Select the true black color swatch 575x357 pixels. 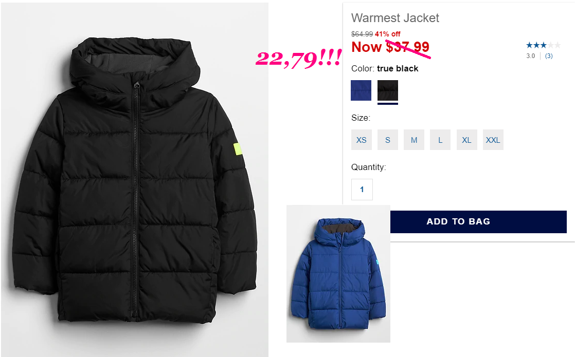coord(388,90)
